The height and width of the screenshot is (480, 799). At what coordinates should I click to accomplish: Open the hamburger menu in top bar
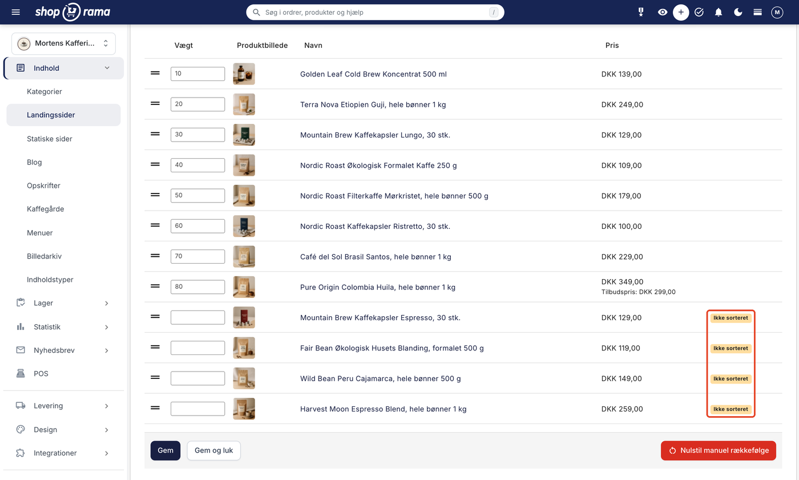click(x=15, y=12)
